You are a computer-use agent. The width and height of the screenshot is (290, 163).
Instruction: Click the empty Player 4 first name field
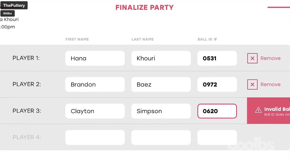(95, 137)
